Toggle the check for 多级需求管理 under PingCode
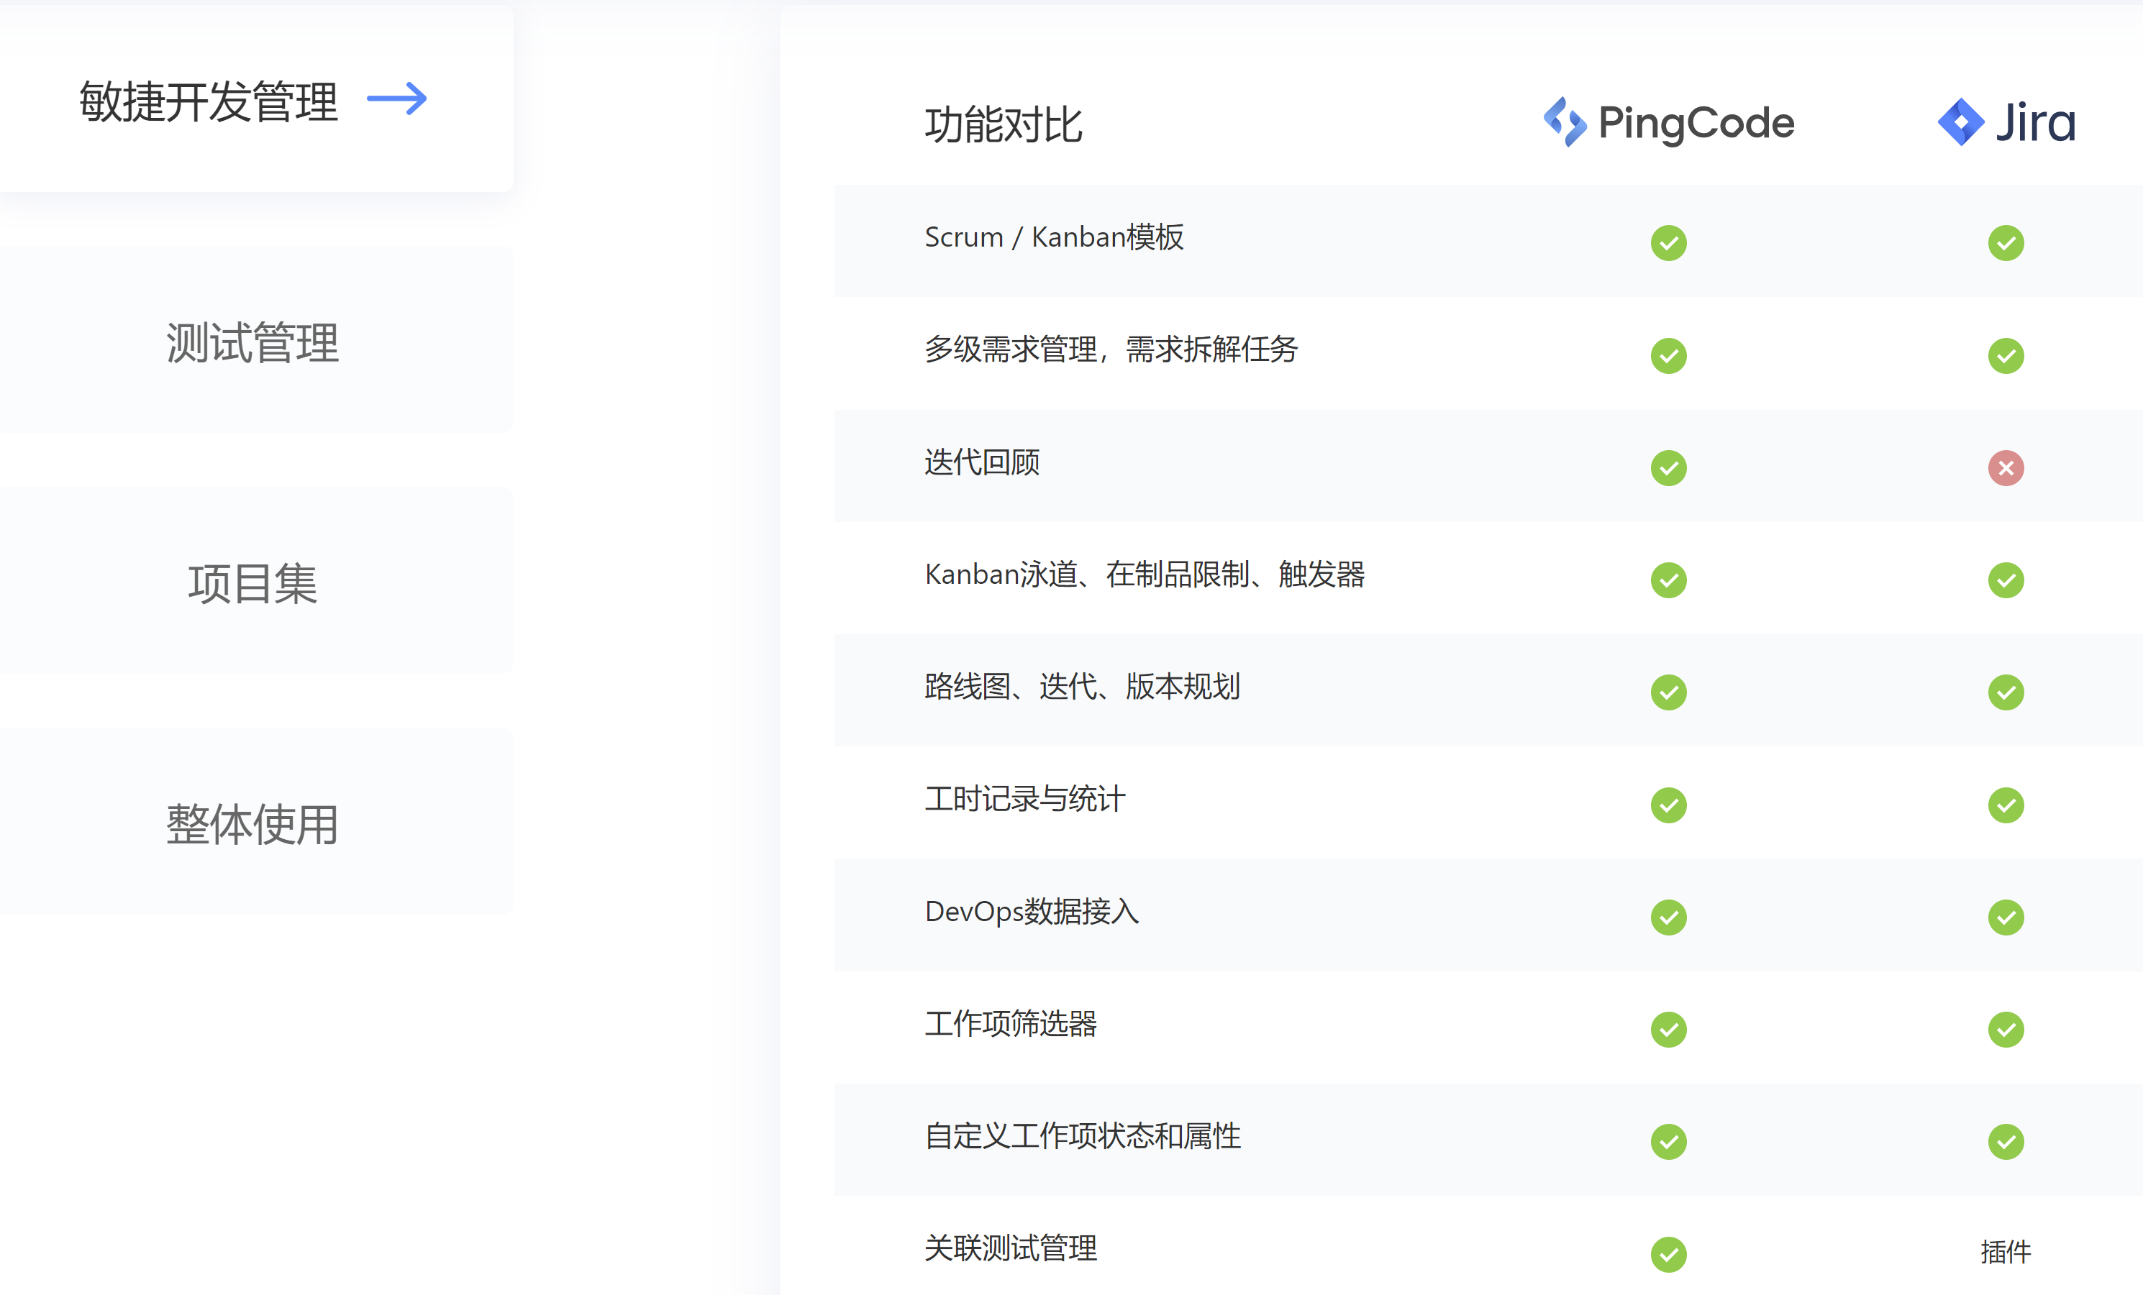The height and width of the screenshot is (1295, 2143). coord(1667,355)
